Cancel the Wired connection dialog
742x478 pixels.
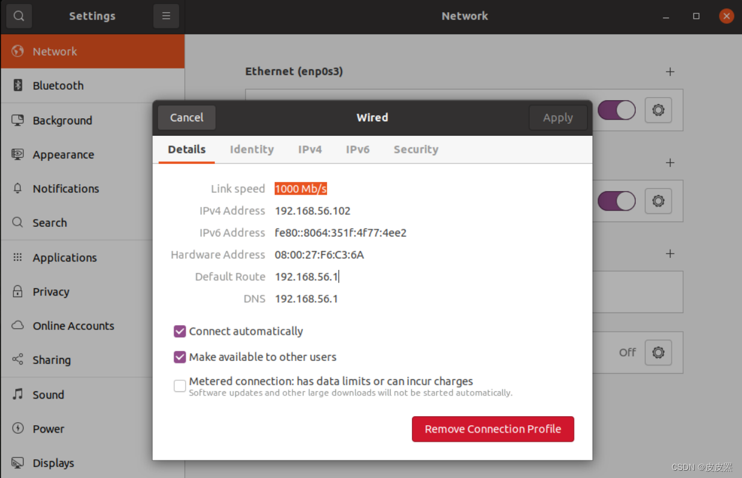[186, 117]
